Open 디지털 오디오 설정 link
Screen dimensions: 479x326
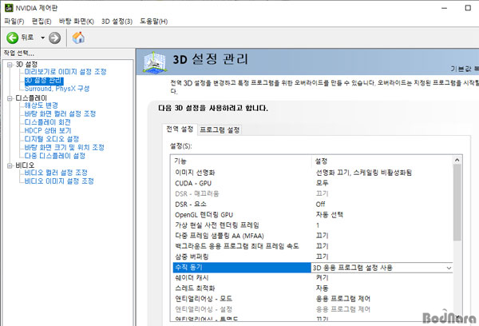(52, 139)
